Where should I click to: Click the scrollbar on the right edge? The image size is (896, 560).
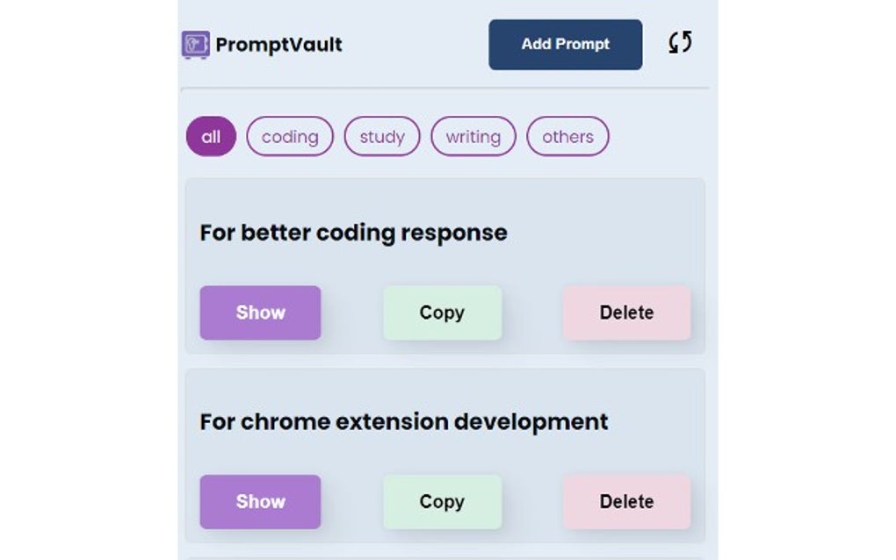[x=713, y=281]
